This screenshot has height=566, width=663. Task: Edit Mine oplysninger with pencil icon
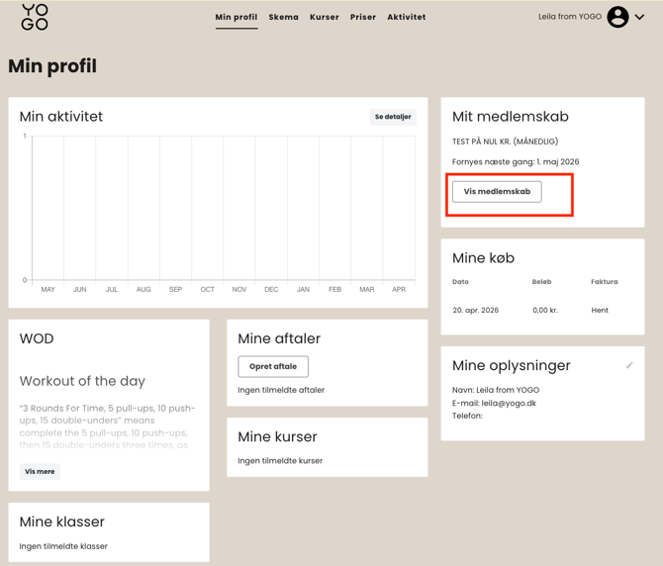coord(629,365)
